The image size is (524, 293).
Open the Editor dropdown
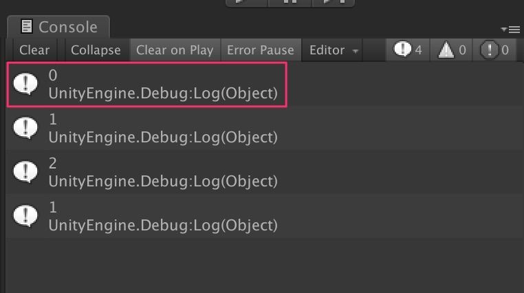pos(333,50)
